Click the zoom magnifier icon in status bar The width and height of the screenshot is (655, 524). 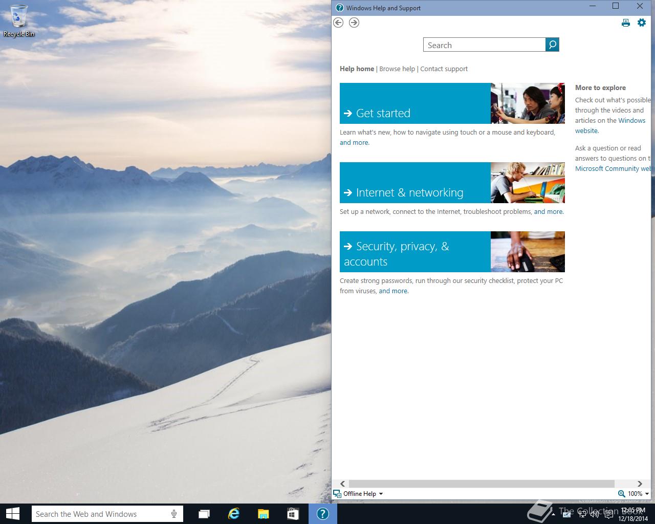[621, 494]
